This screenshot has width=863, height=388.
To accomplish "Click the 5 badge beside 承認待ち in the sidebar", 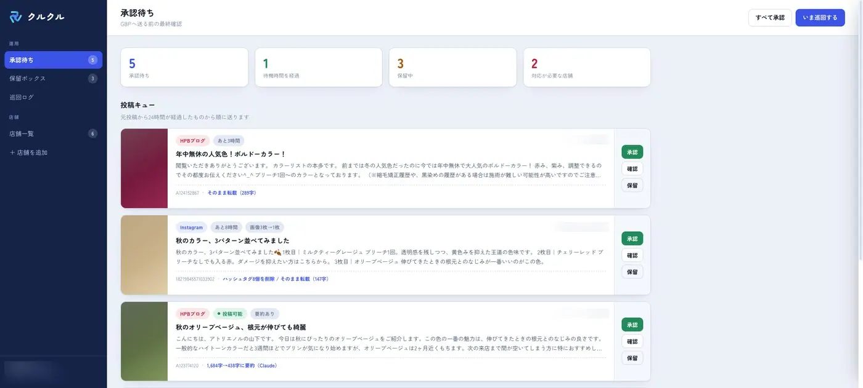I will [92, 60].
